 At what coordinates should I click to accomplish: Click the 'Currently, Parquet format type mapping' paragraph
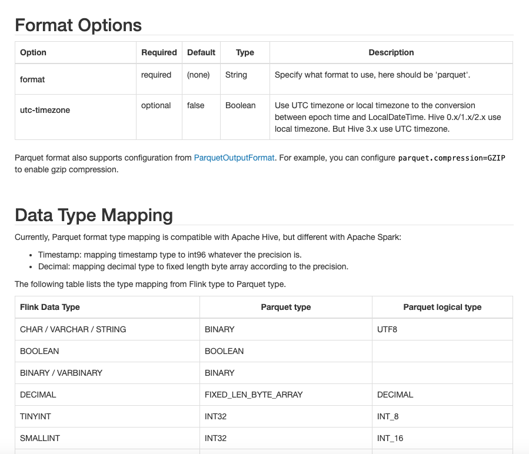[208, 238]
